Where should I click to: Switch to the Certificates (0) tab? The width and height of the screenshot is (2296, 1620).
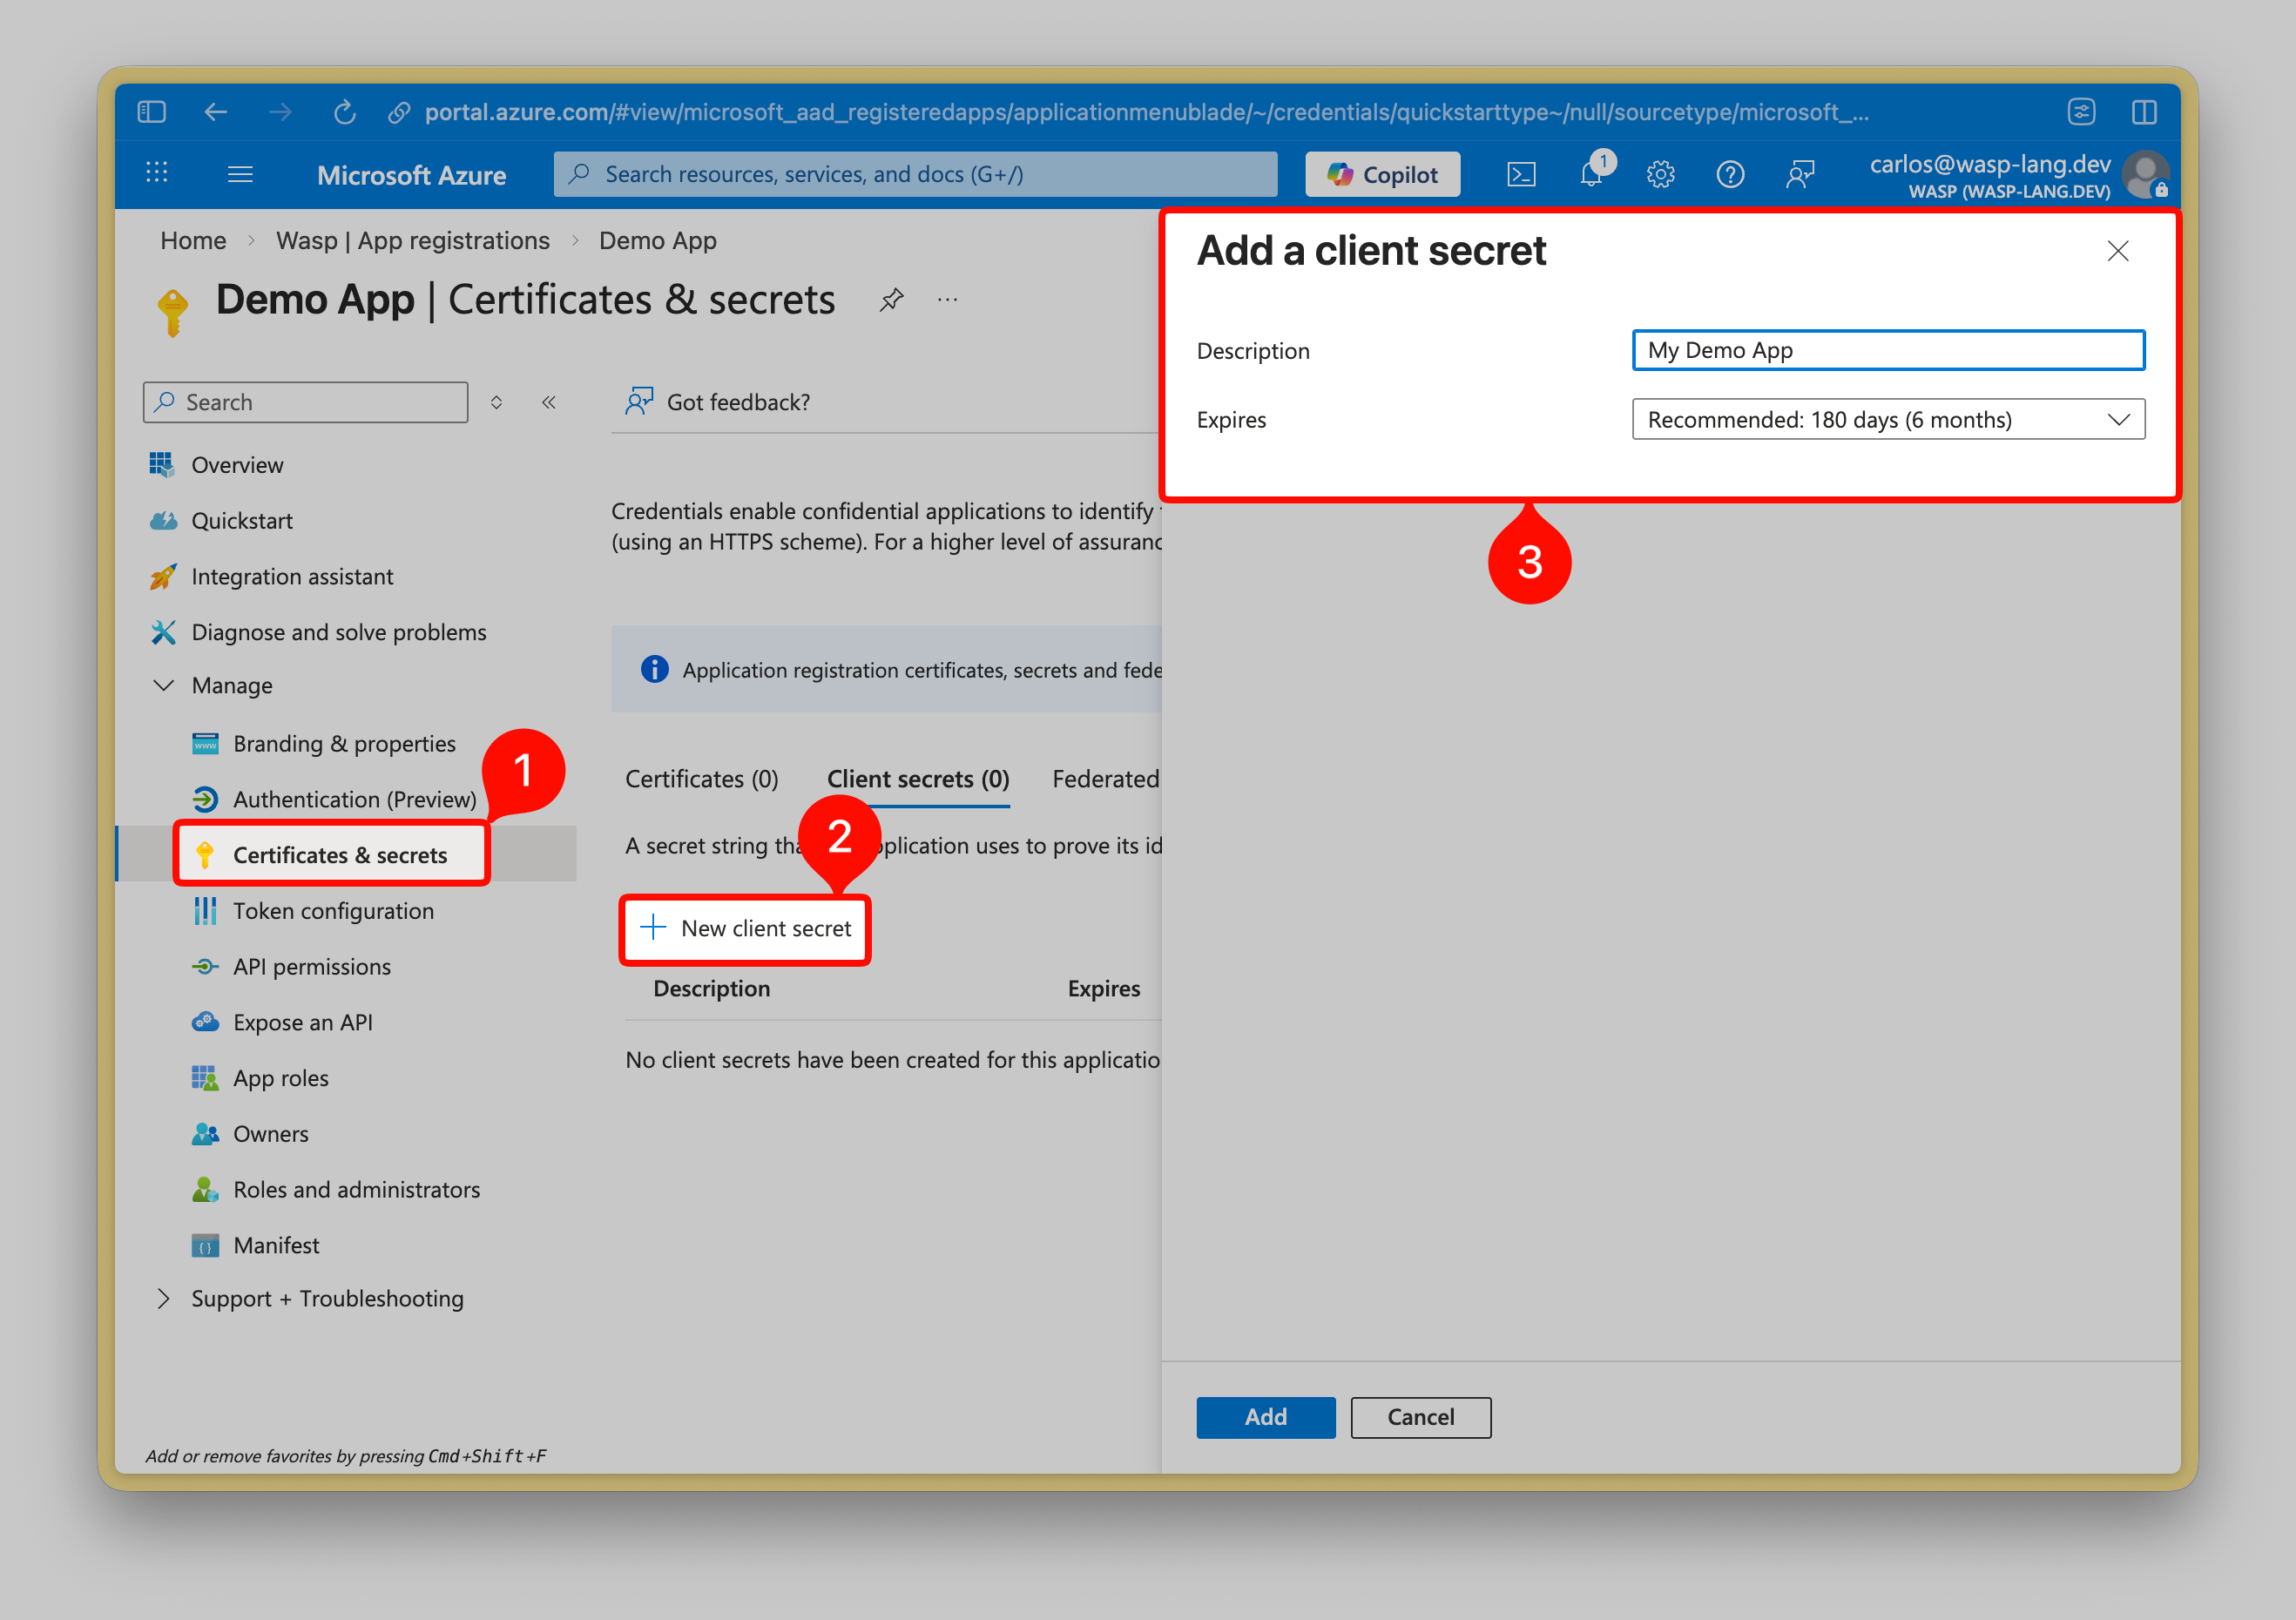coord(701,779)
